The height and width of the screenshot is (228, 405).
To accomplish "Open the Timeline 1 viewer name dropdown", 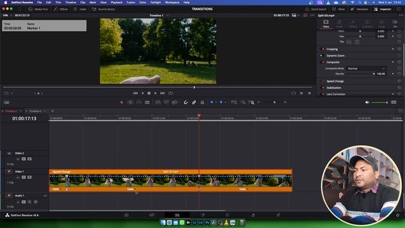I will [167, 15].
